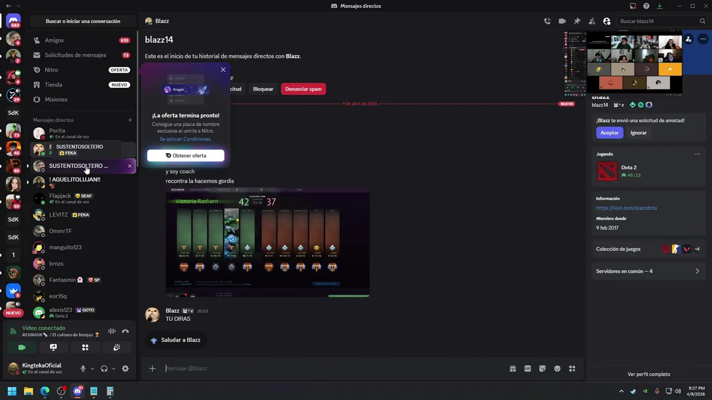
Task: Open DM with OmmrTF
Action: click(x=81, y=231)
